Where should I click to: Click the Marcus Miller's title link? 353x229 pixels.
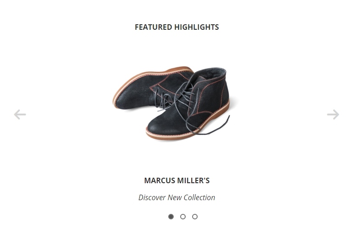click(176, 180)
